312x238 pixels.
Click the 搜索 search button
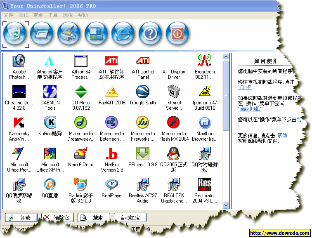[94, 218]
